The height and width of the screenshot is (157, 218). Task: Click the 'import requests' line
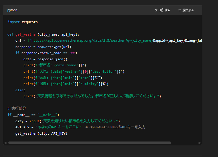[x=22, y=22]
